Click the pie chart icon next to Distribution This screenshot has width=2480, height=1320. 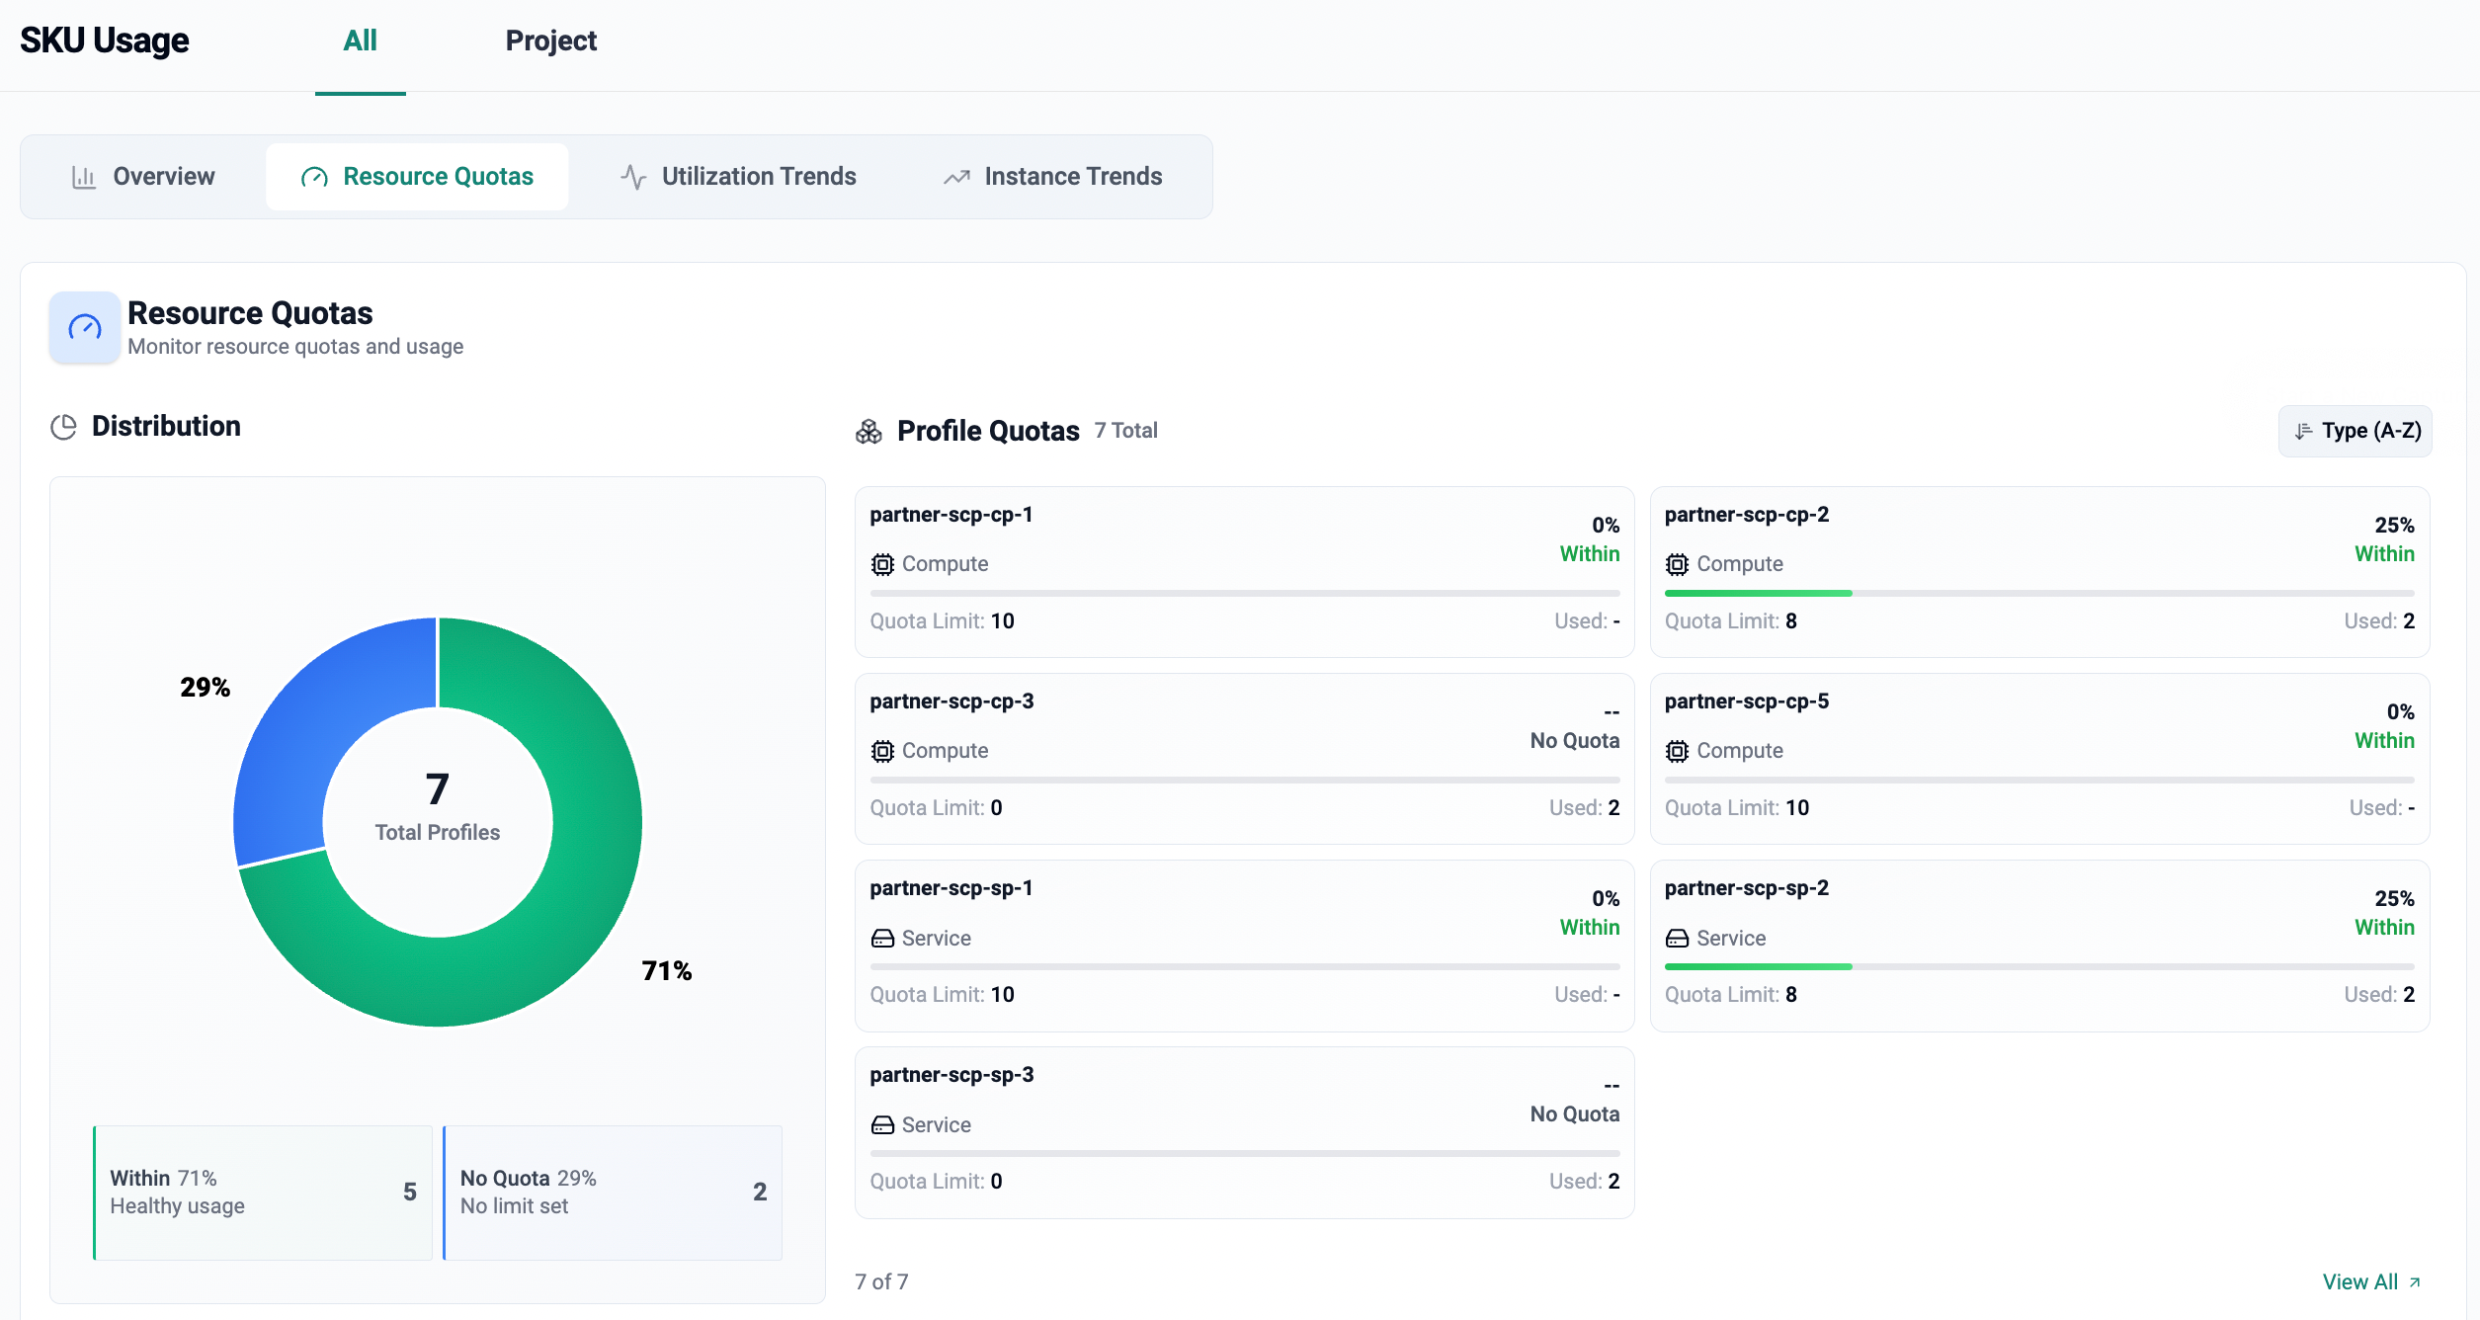point(63,427)
